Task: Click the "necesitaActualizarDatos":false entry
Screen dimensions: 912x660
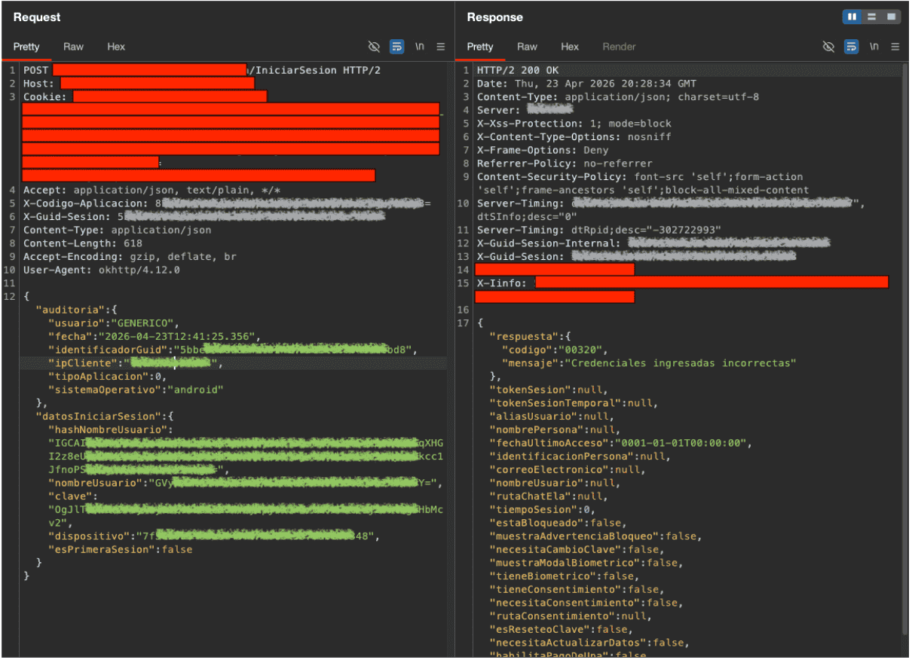Action: click(589, 643)
